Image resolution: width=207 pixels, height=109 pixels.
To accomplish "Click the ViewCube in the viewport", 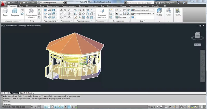I will [x=197, y=36].
